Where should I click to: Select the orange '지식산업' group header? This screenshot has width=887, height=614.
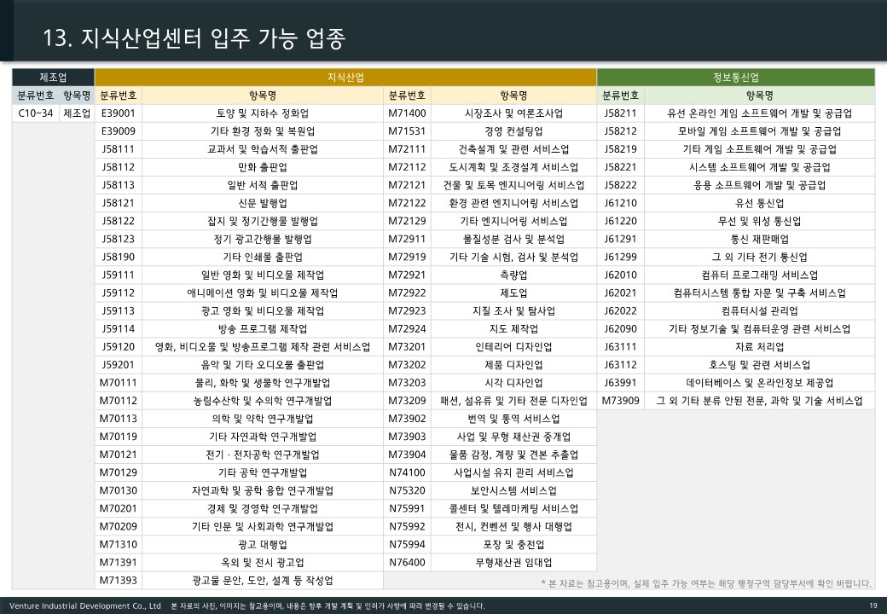tap(345, 77)
